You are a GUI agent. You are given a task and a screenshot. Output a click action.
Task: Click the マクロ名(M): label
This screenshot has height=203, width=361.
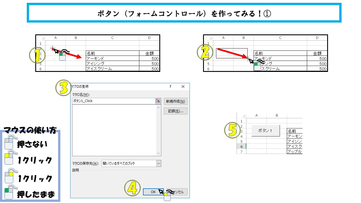[81, 94]
